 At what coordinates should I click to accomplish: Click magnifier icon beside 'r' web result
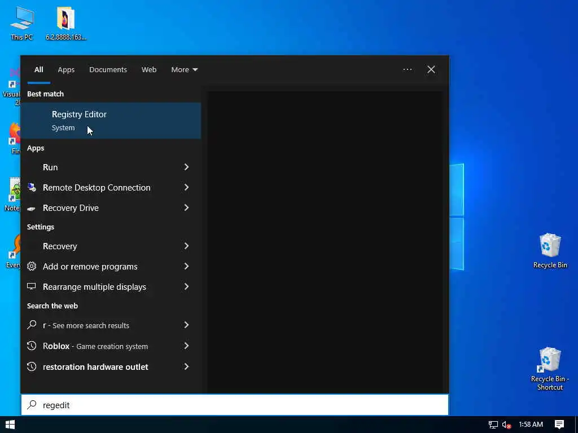pyautogui.click(x=32, y=324)
